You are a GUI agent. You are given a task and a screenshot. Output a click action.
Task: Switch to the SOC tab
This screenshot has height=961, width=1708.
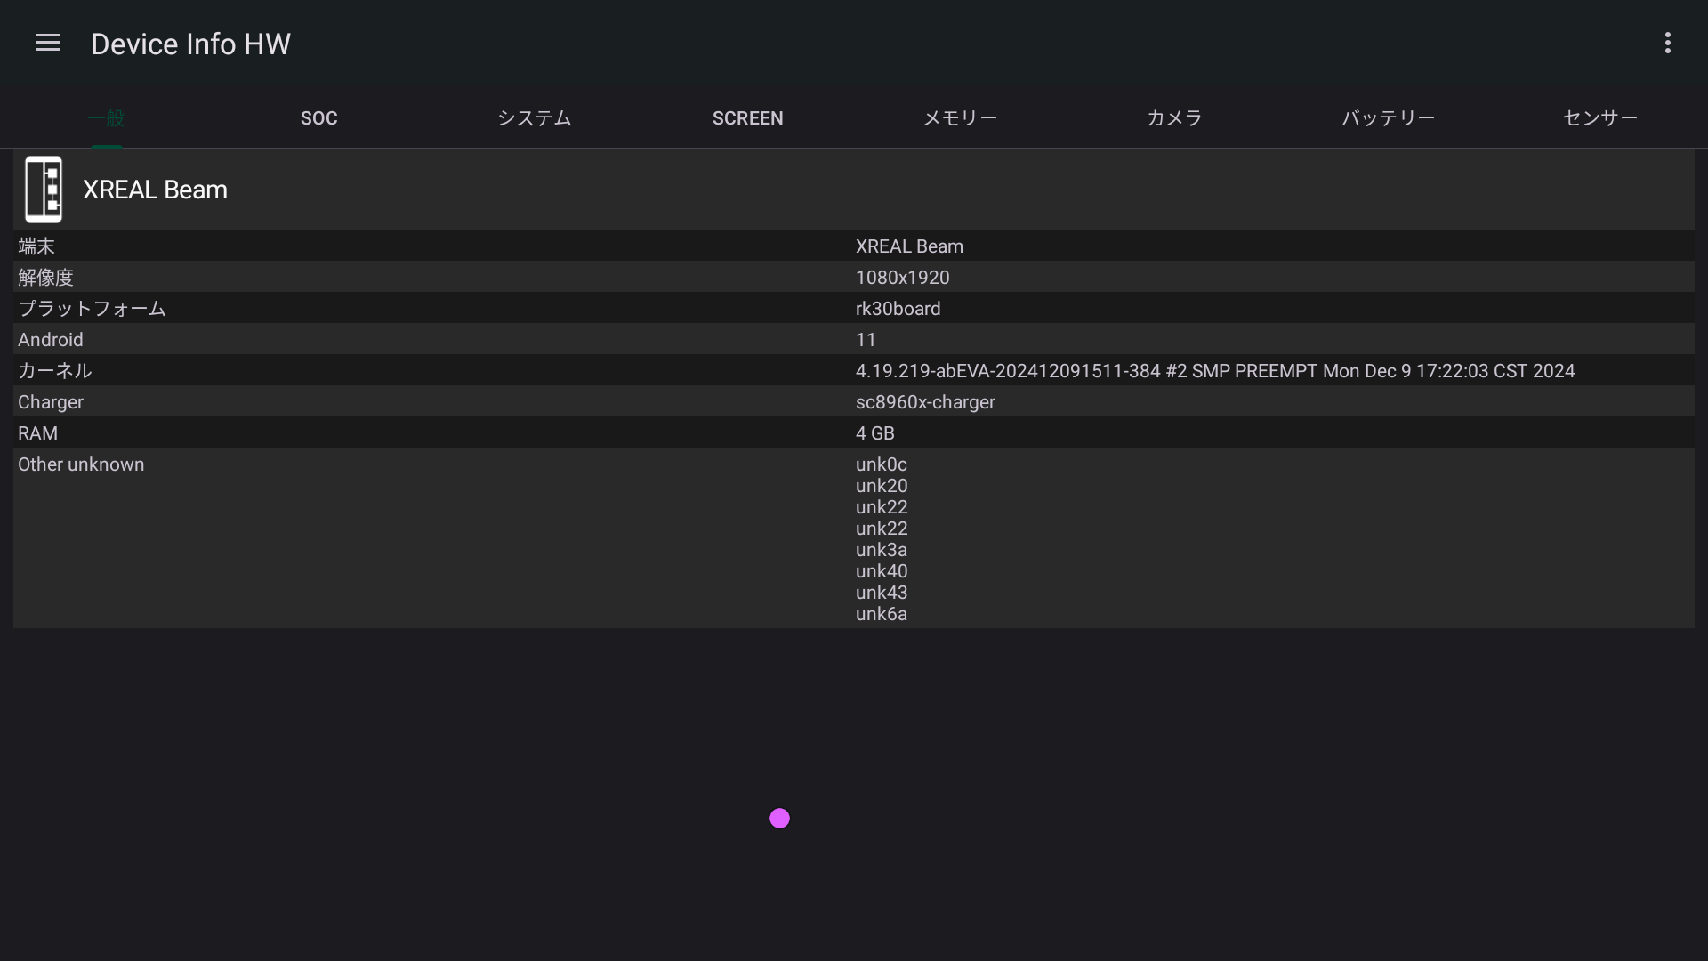pyautogui.click(x=318, y=118)
